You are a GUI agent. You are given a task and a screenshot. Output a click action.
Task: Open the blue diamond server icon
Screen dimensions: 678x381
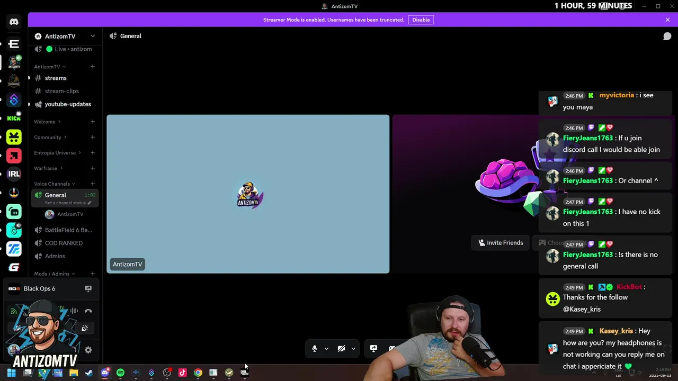[14, 99]
